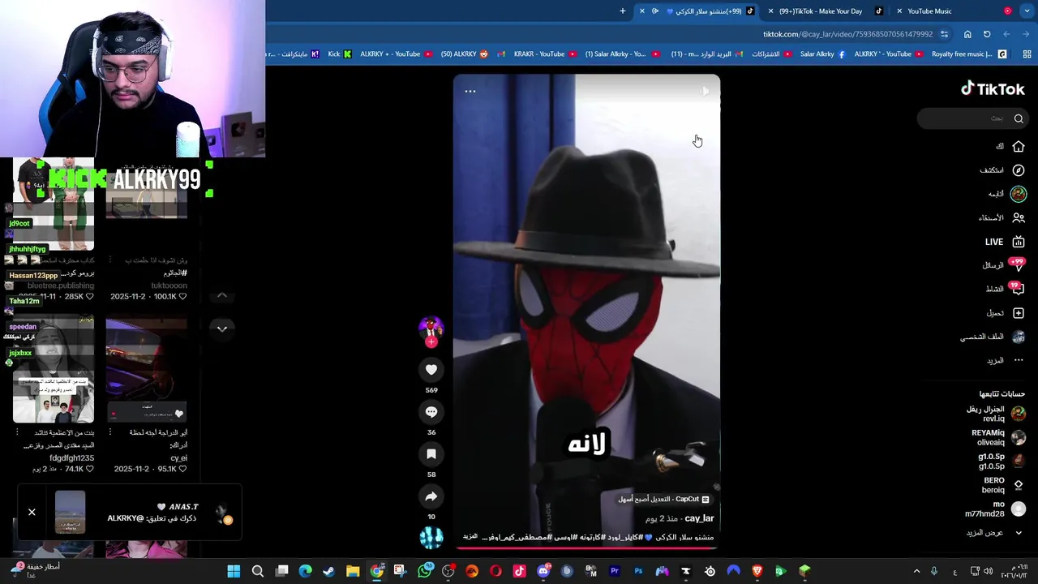Open followed account REYAMiq oliveaiq
The image size is (1038, 584).
tap(998, 438)
